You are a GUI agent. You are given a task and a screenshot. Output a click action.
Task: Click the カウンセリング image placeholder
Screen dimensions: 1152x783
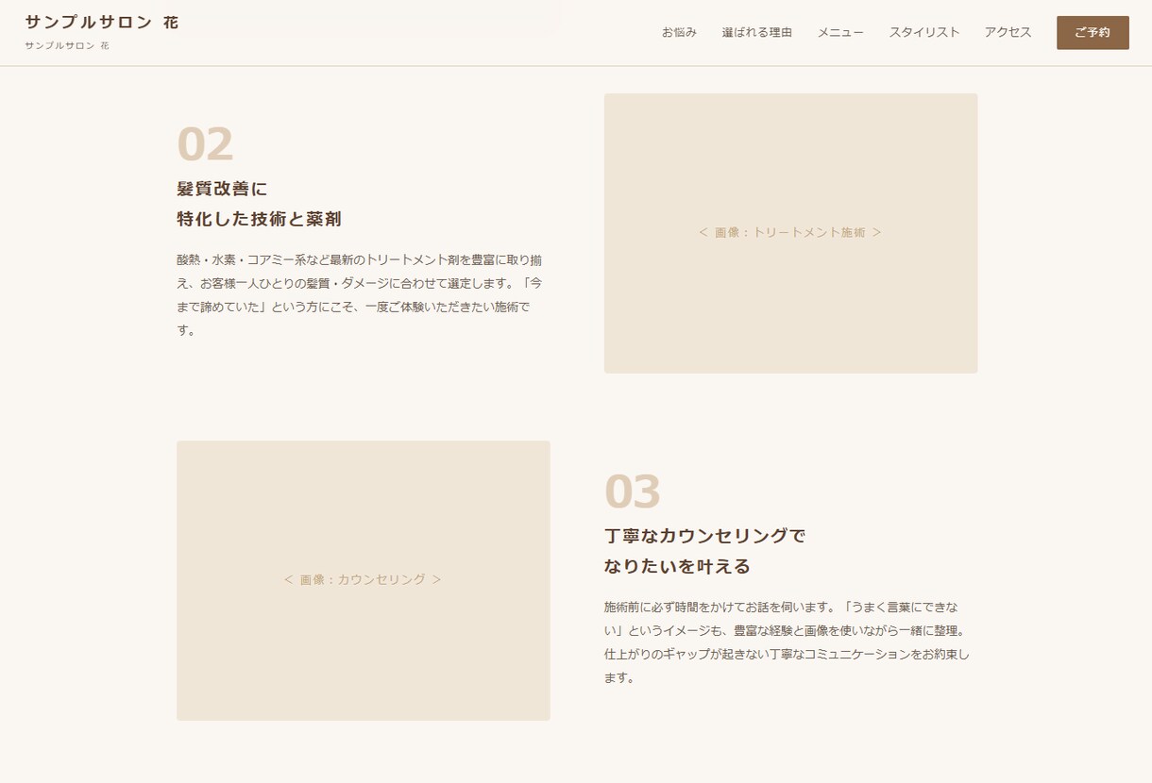(363, 580)
